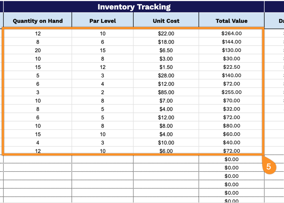Click the orange number 5 callout badge
284x203 pixels.
click(x=268, y=167)
